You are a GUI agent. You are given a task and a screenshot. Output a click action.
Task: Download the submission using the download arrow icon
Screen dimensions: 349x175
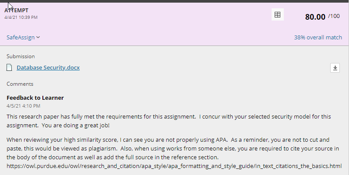(335, 68)
